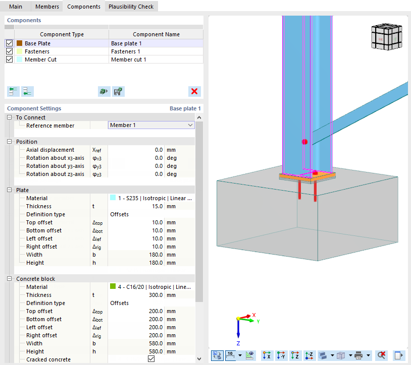Toggle the Fasteners 1 component checkbox
The height and width of the screenshot is (365, 411).
[x=9, y=51]
